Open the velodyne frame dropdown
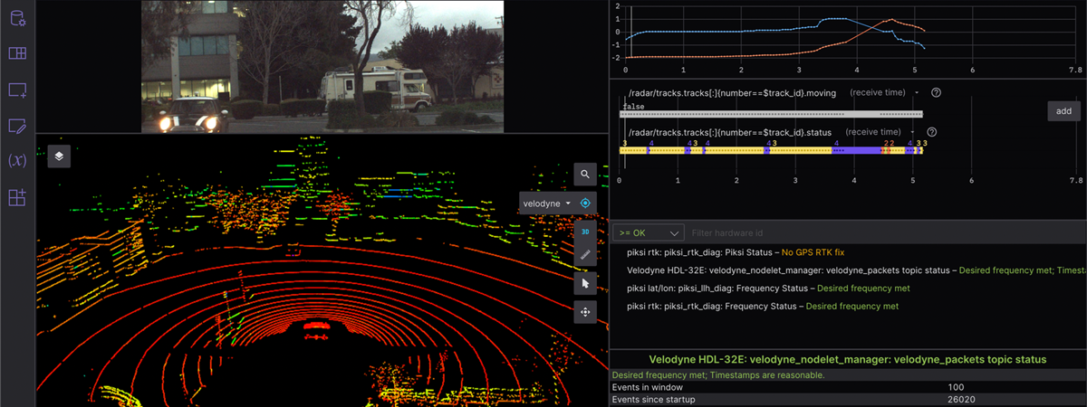Image resolution: width=1087 pixels, height=407 pixels. pyautogui.click(x=547, y=203)
